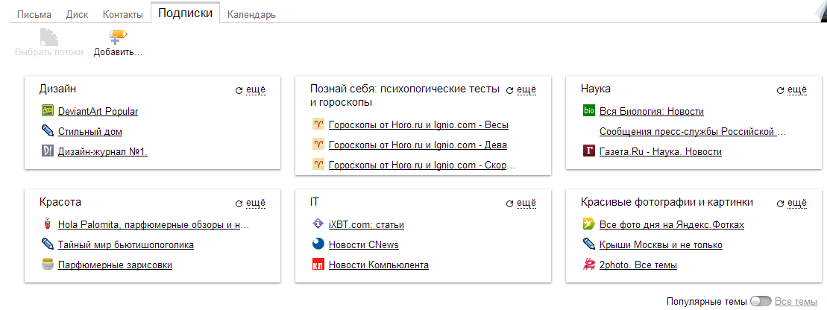Click the Газета.Ru feed icon
Image resolution: width=827 pixels, height=310 pixels.
pos(589,152)
